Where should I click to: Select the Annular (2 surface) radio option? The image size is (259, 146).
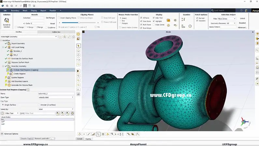tap(39, 105)
